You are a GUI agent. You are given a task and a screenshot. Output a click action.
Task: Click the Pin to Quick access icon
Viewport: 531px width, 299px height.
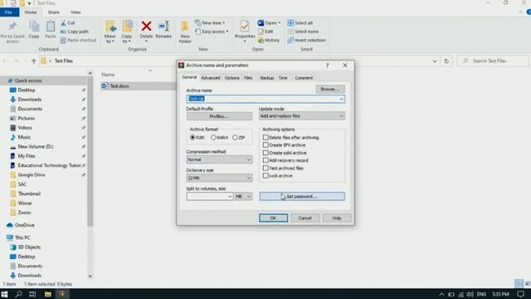coord(12,27)
